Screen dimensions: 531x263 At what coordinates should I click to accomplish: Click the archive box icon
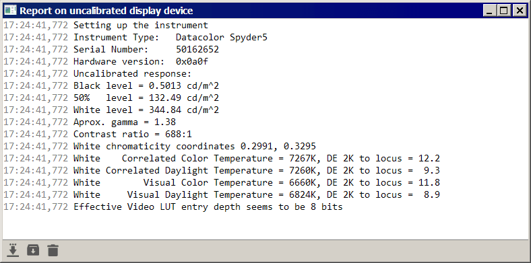(33, 250)
